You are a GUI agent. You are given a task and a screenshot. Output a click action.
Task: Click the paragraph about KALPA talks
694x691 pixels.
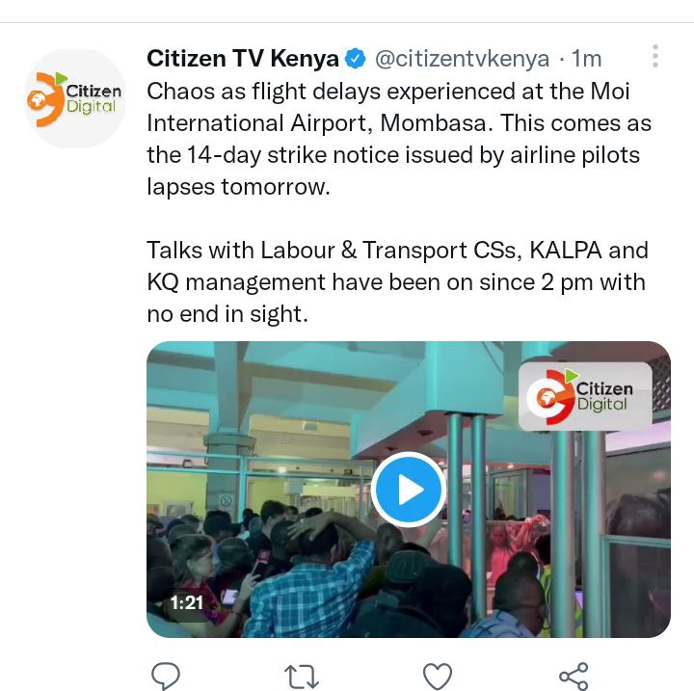point(397,282)
